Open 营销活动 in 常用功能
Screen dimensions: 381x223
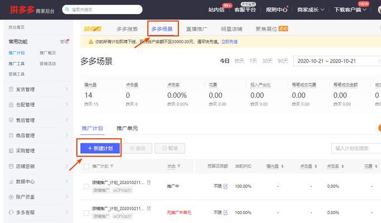click(x=47, y=64)
